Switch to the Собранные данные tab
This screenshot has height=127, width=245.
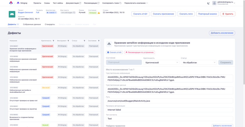(32, 24)
